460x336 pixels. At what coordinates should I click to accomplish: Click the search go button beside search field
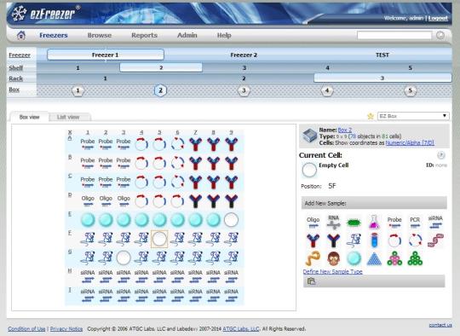pyautogui.click(x=440, y=35)
